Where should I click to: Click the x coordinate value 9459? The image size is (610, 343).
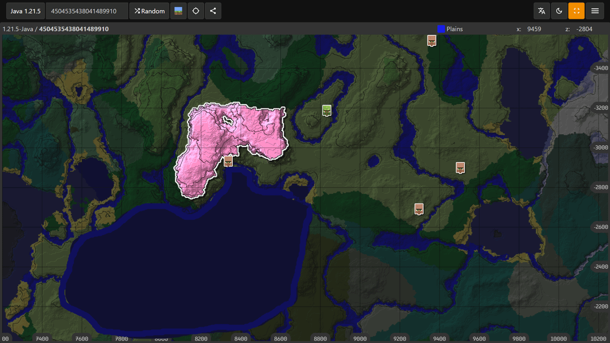(x=534, y=29)
